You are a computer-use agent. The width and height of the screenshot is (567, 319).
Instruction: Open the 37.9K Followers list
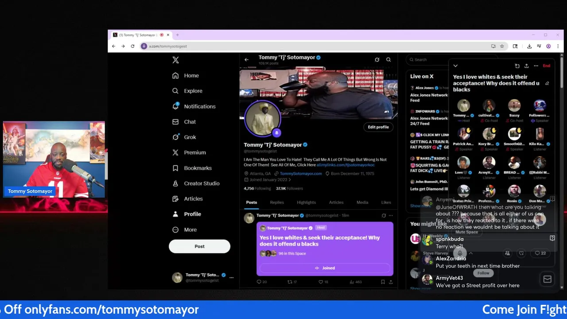(289, 188)
